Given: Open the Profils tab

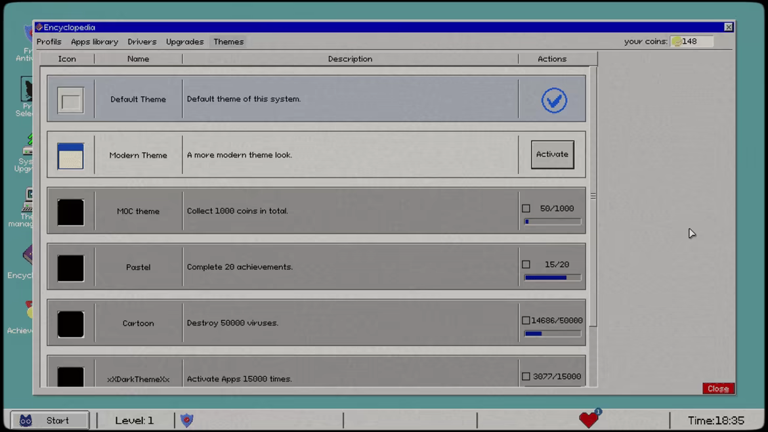Looking at the screenshot, I should (49, 41).
